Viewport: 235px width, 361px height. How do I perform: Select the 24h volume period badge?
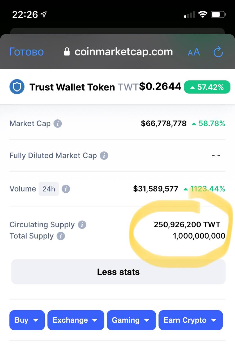tap(49, 189)
